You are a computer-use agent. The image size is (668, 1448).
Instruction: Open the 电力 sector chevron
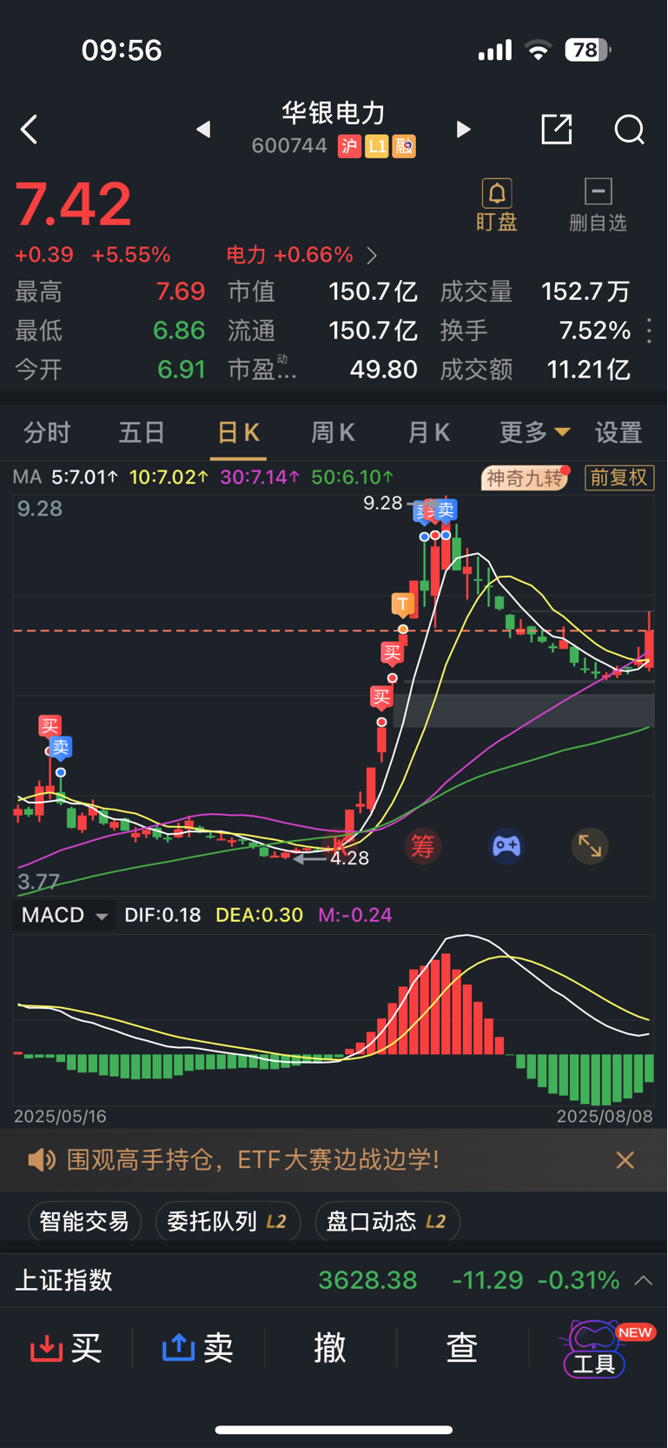click(x=372, y=256)
